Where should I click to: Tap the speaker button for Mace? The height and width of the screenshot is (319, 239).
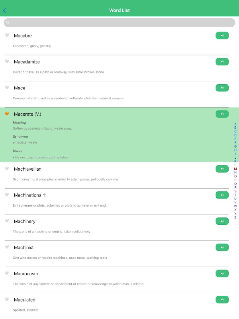222,88
